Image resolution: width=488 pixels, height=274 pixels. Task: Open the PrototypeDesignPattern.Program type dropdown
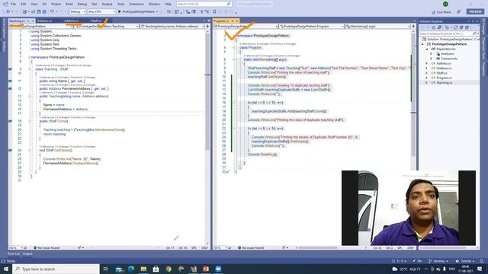(311, 27)
